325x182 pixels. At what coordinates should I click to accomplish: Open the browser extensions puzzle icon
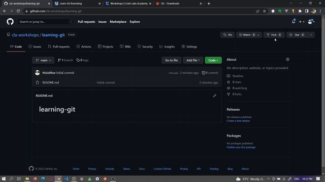tap(300, 11)
